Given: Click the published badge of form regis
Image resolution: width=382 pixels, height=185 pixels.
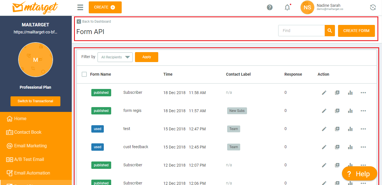Looking at the screenshot, I should tap(101, 111).
